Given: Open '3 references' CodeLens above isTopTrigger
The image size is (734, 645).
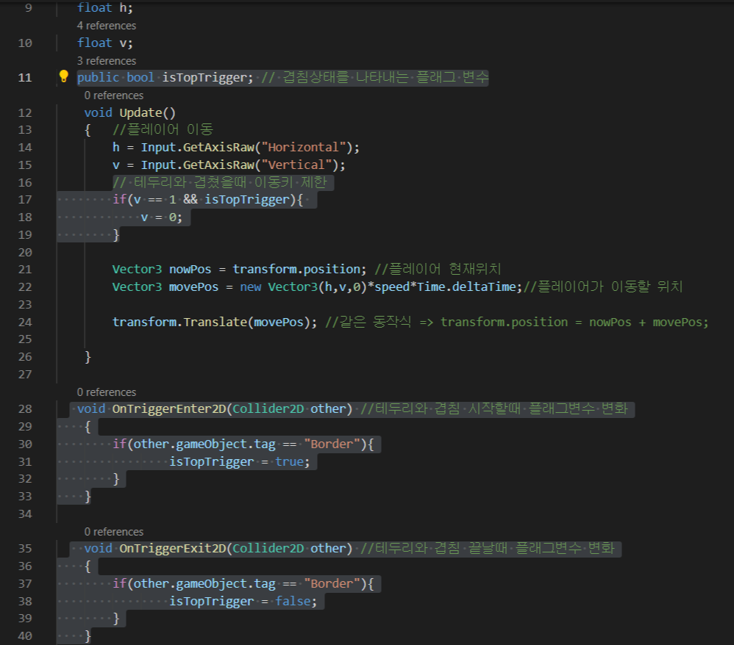Looking at the screenshot, I should [106, 61].
